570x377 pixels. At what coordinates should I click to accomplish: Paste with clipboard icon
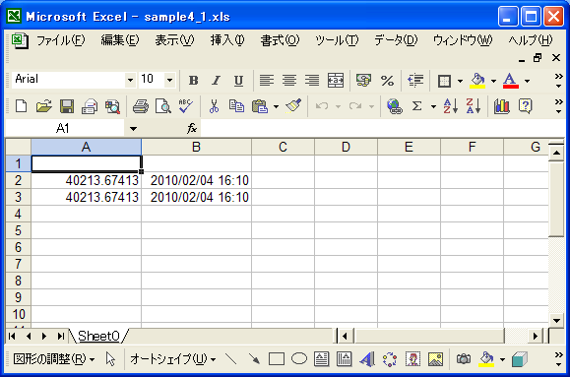pyautogui.click(x=260, y=106)
